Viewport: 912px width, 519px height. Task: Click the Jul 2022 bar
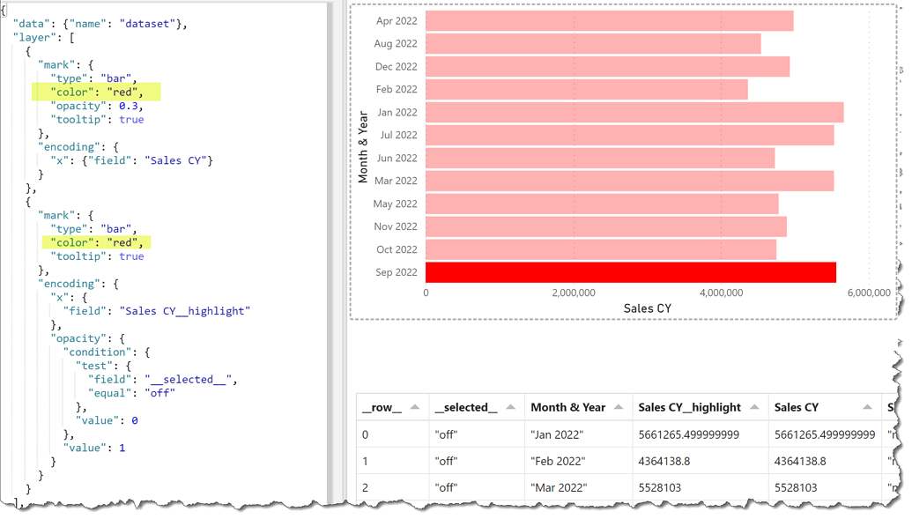point(630,135)
